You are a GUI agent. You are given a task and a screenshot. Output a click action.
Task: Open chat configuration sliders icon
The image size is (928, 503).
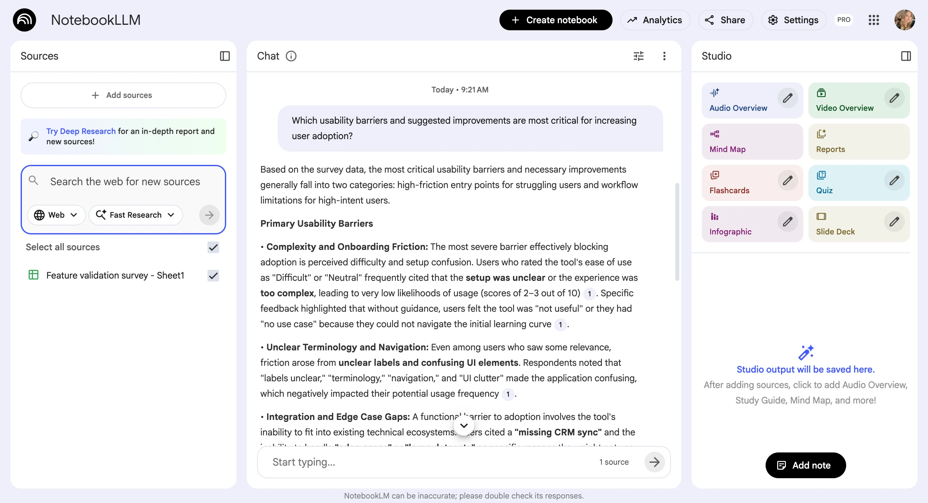pyautogui.click(x=638, y=56)
